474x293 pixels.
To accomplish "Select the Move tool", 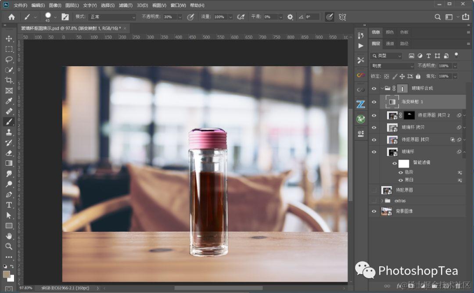I will pyautogui.click(x=9, y=39).
